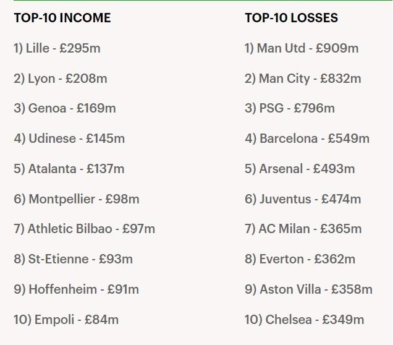This screenshot has height=345, width=393.
Task: Select the Hoffenheim £91m line
Action: 76,289
